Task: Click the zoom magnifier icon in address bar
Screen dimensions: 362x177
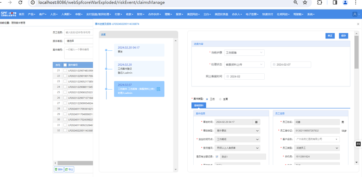Action: pos(295,3)
